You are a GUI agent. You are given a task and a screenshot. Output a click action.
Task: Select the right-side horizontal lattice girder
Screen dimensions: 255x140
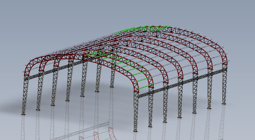tap(183, 83)
